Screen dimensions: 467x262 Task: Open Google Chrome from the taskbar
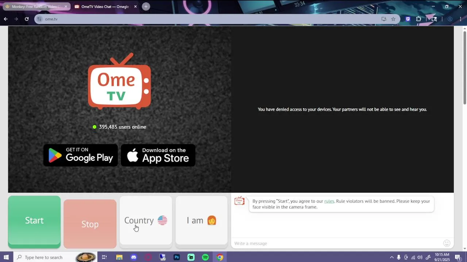tap(220, 257)
